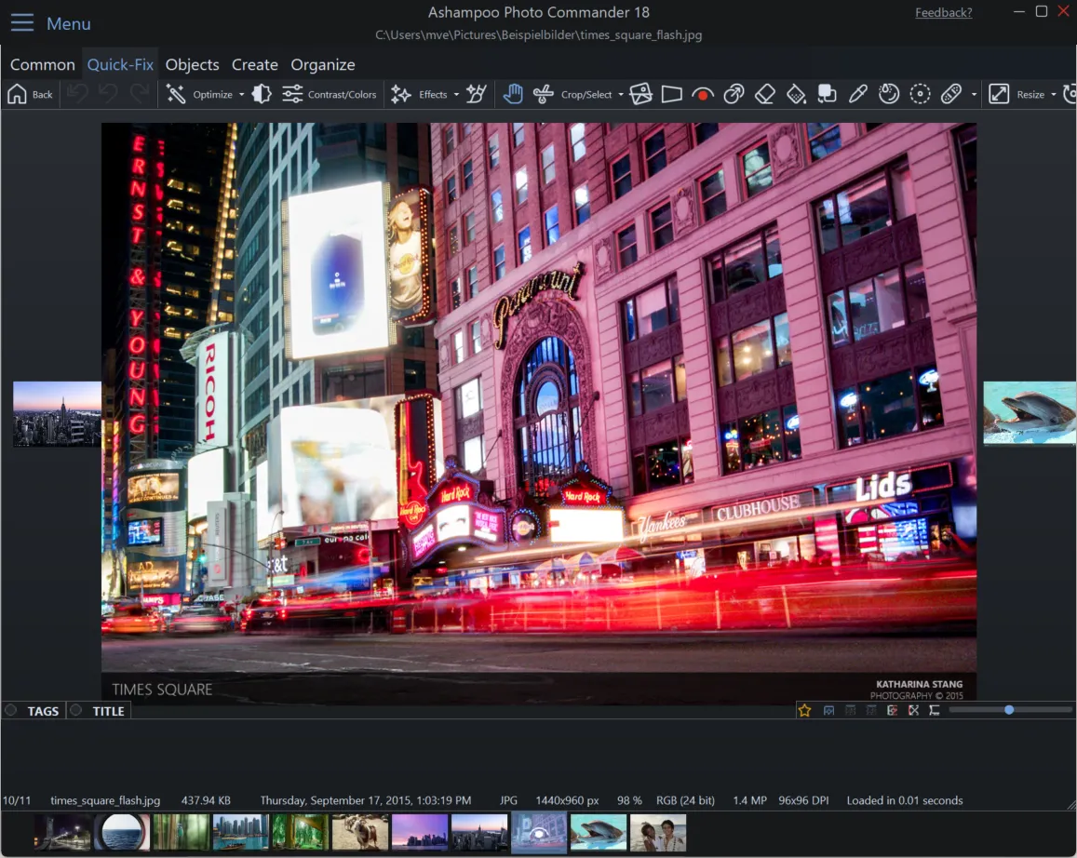Click the clone stamp chain-link icon
1077x858 pixels.
point(734,94)
